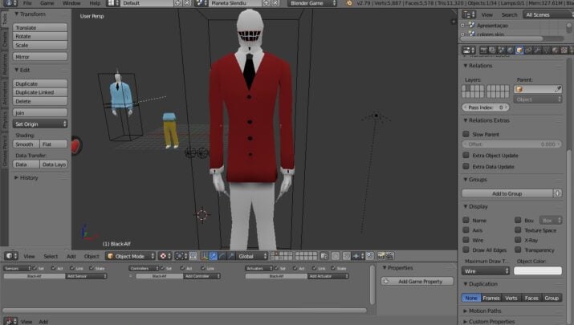This screenshot has height=325, width=574.
Task: Click the viewport shading sphere icon
Action: [165, 256]
